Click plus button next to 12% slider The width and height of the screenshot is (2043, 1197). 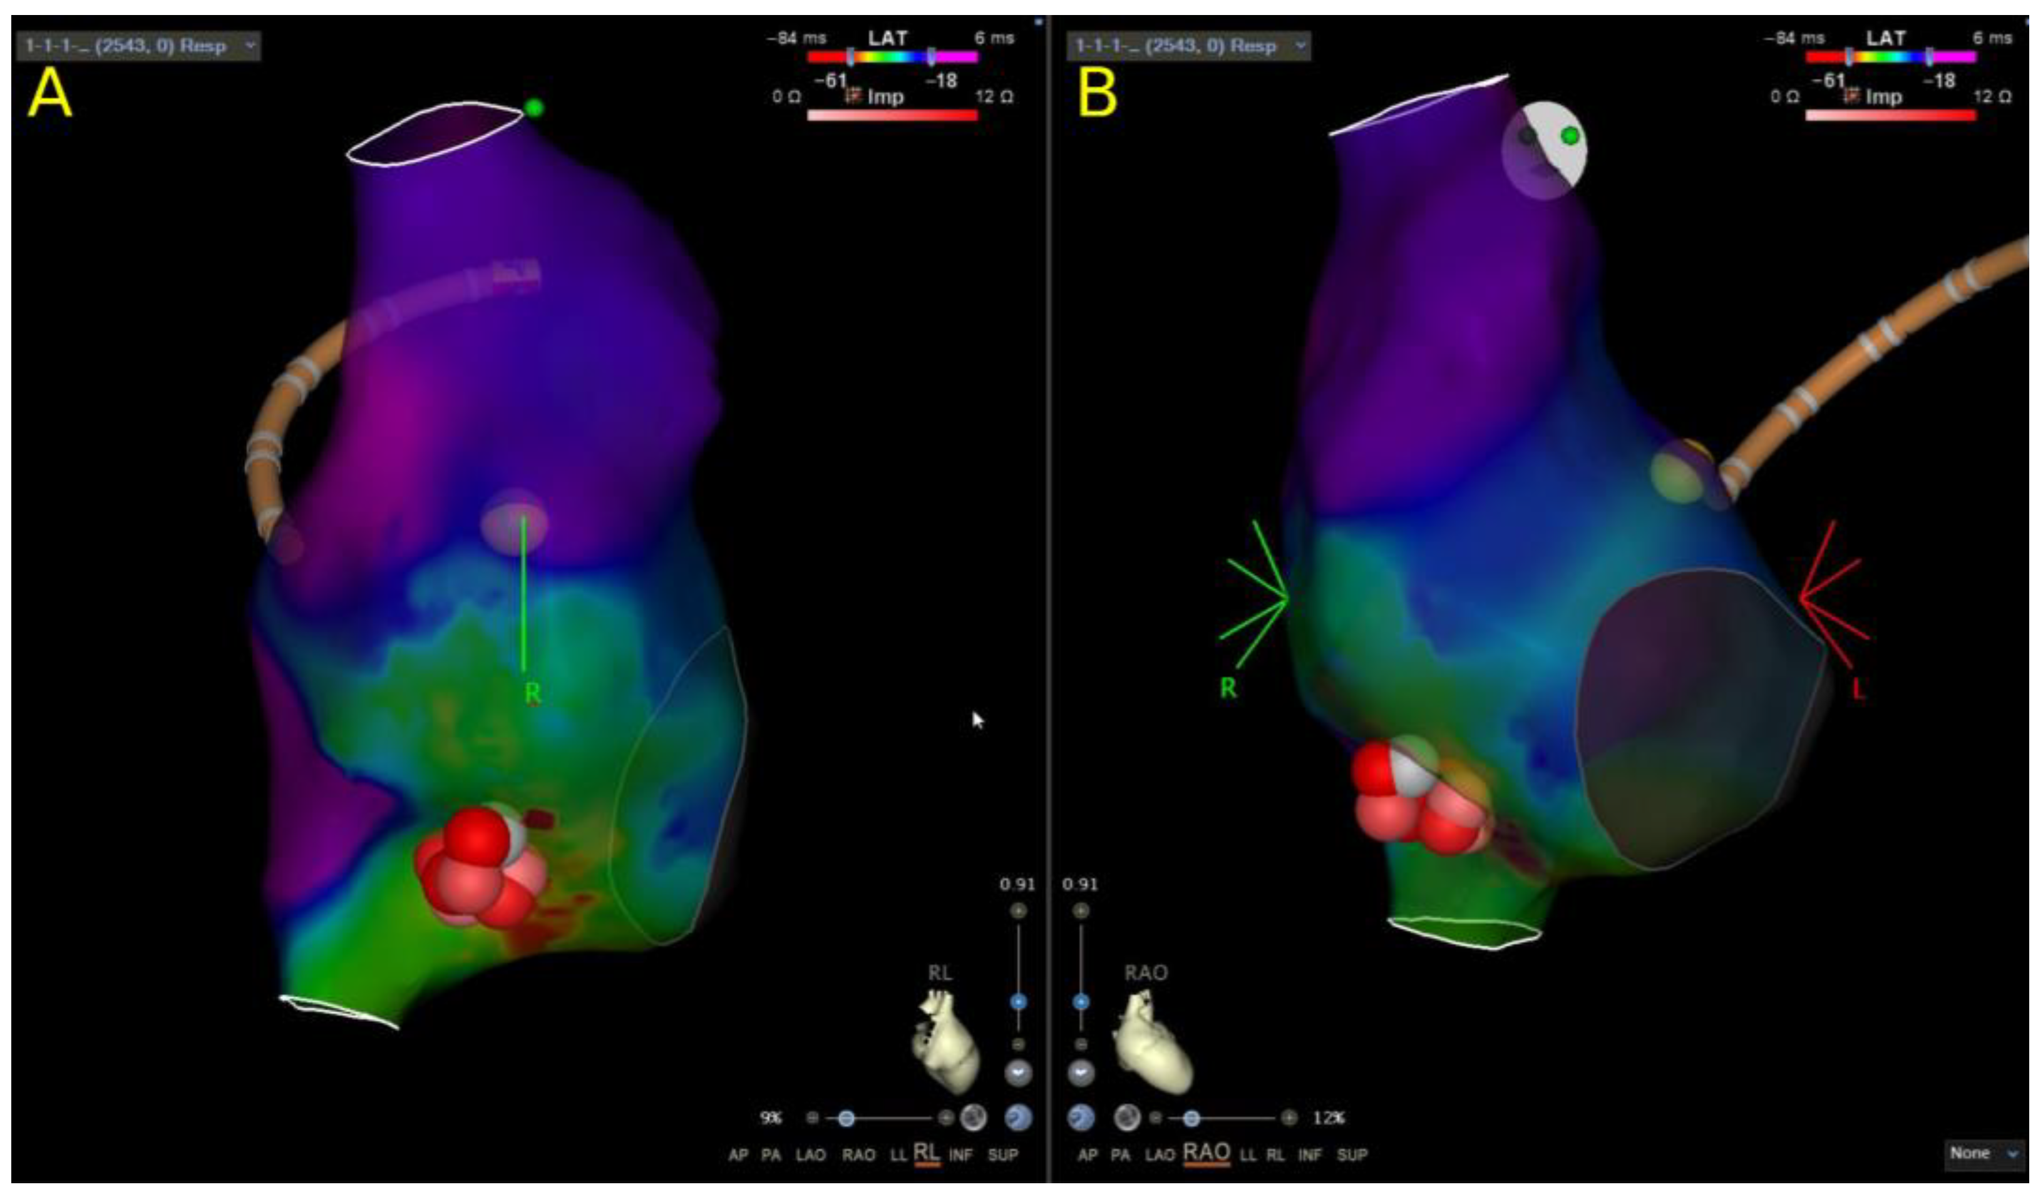[x=1289, y=1118]
